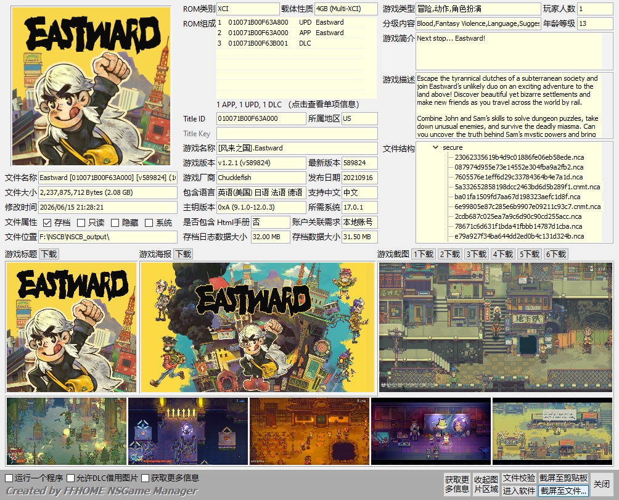Click the empty Title Key field

(297, 133)
